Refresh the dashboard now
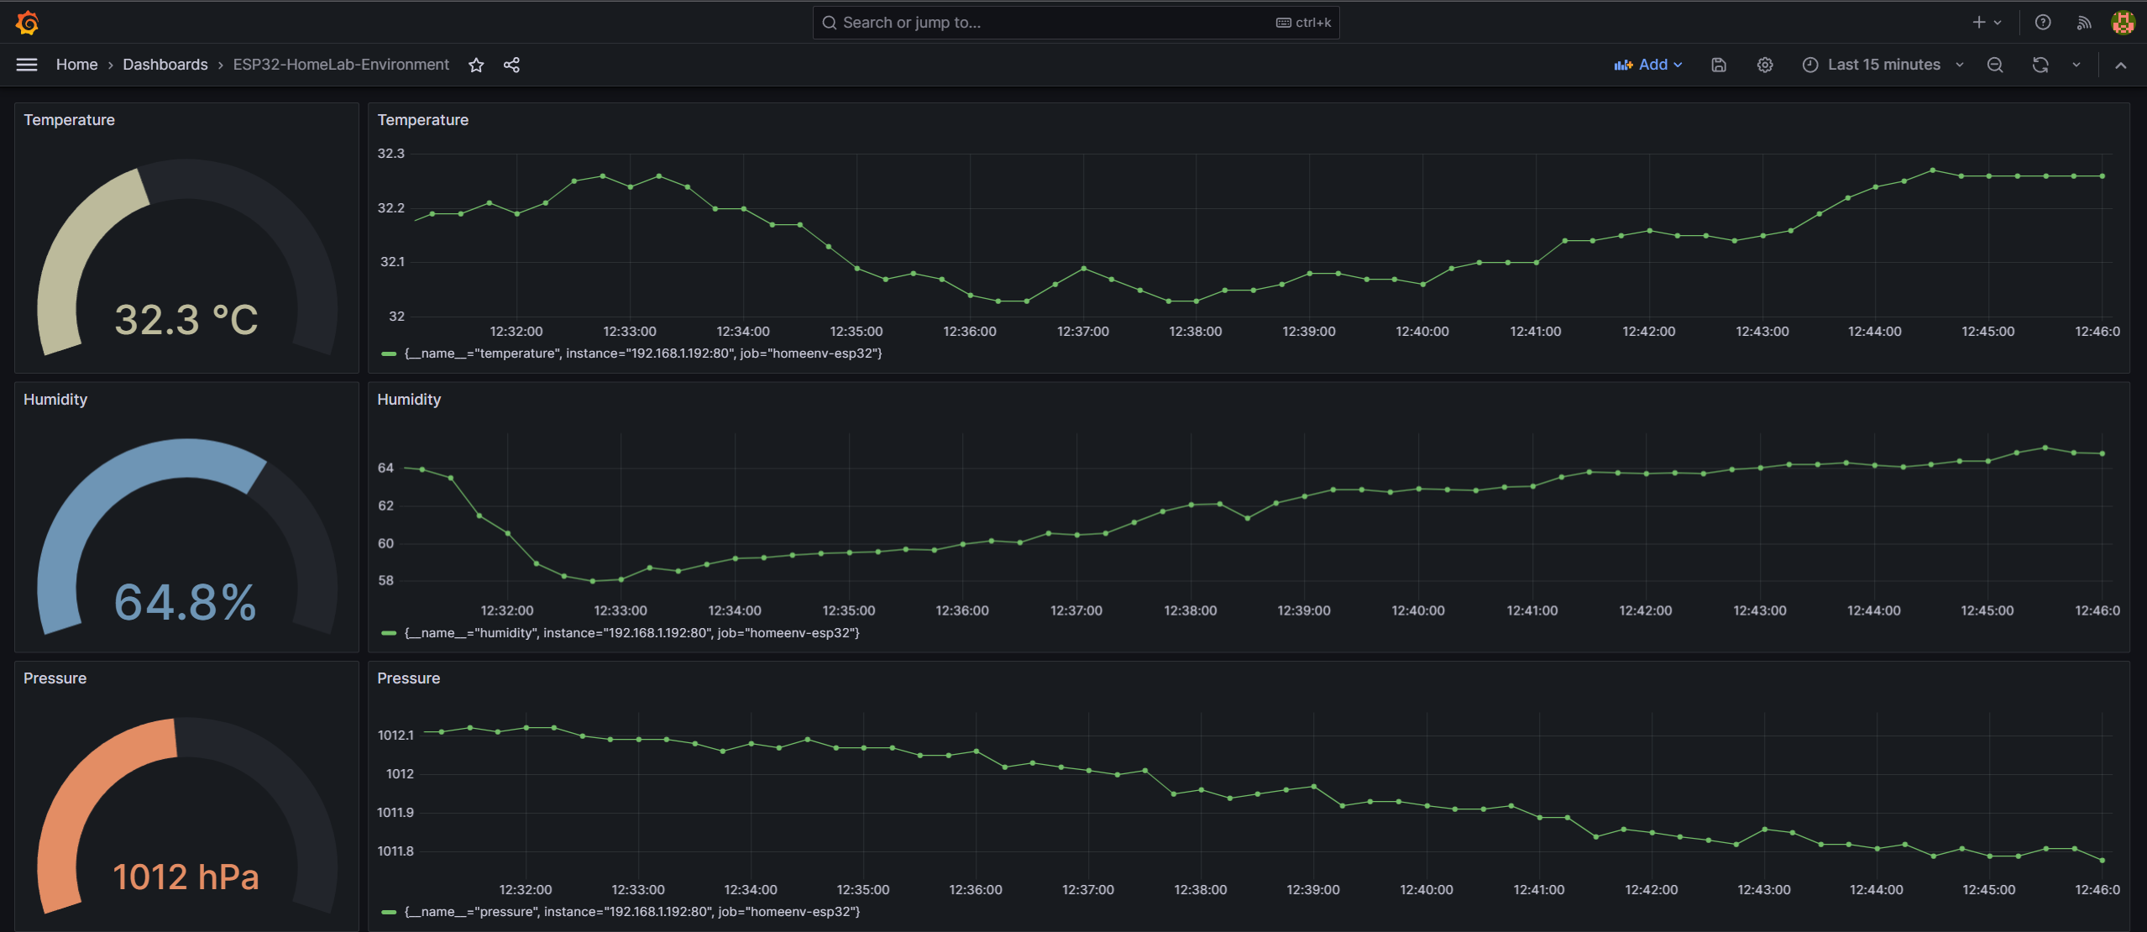Image resolution: width=2147 pixels, height=932 pixels. (2040, 65)
